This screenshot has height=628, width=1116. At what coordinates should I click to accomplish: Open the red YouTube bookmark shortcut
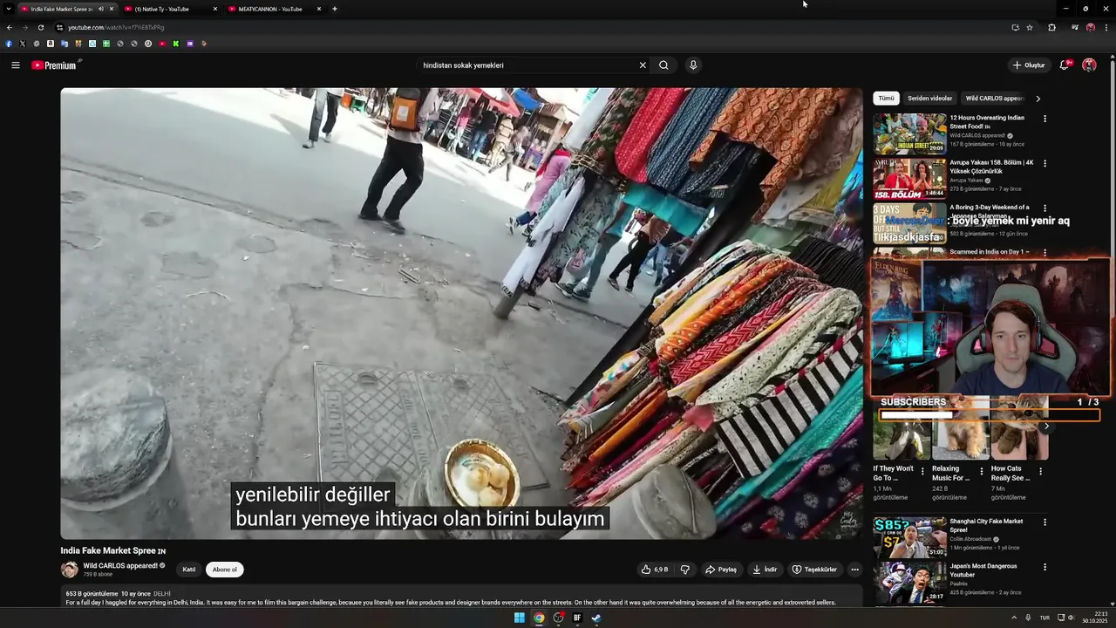[x=162, y=44]
